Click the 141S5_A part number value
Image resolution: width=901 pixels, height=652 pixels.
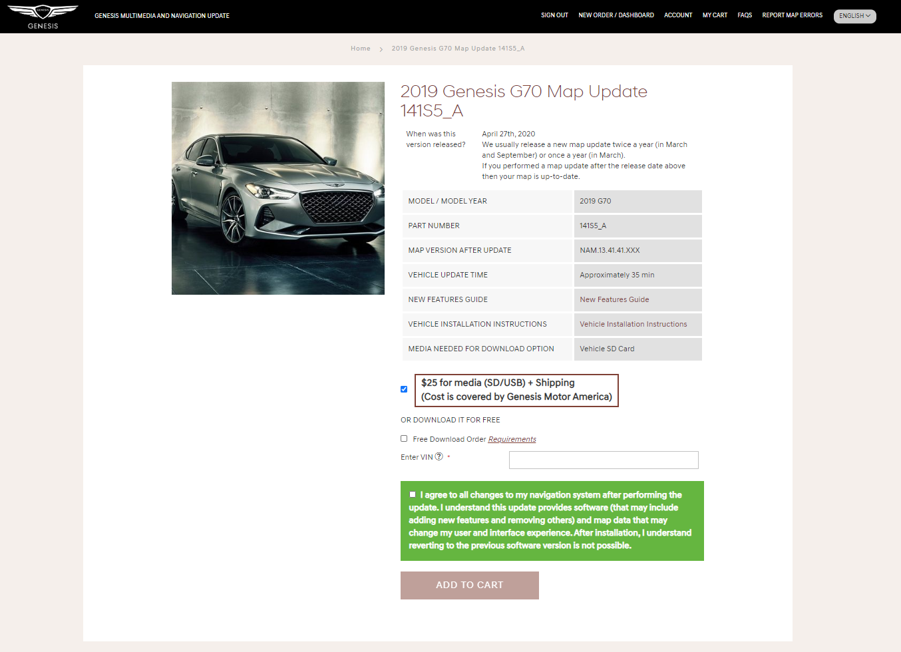593,226
